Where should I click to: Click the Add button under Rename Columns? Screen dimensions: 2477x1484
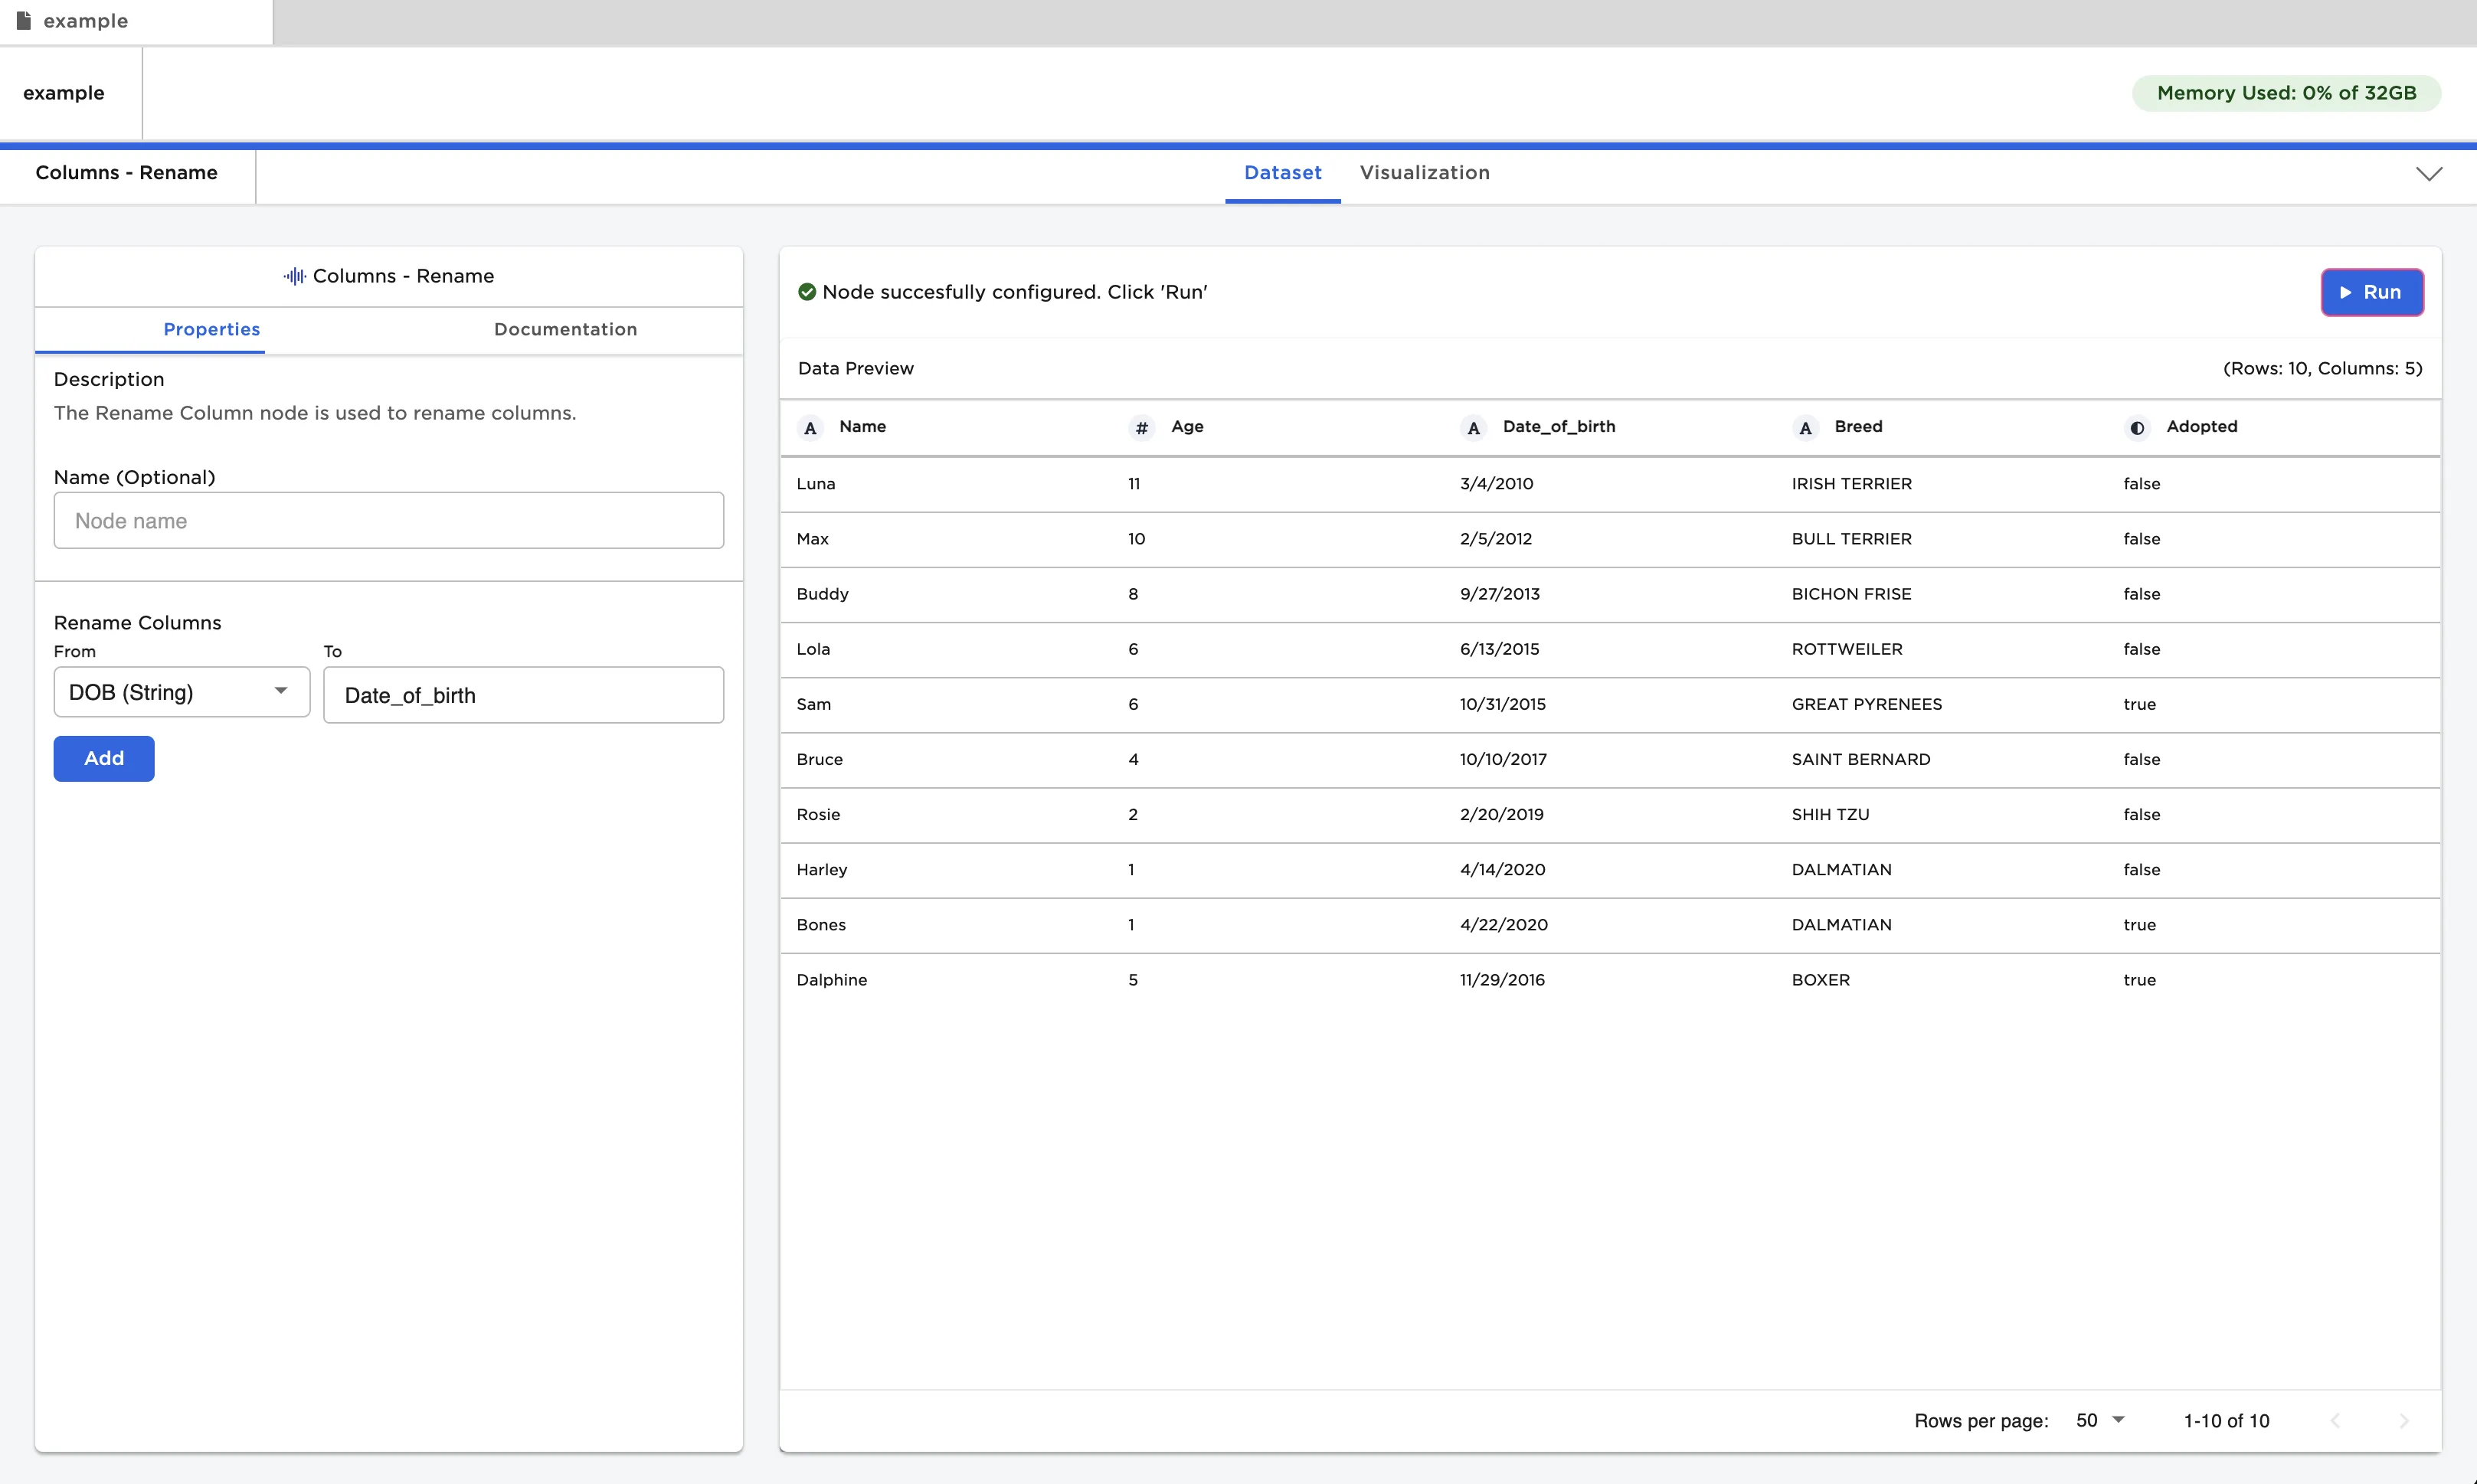104,758
